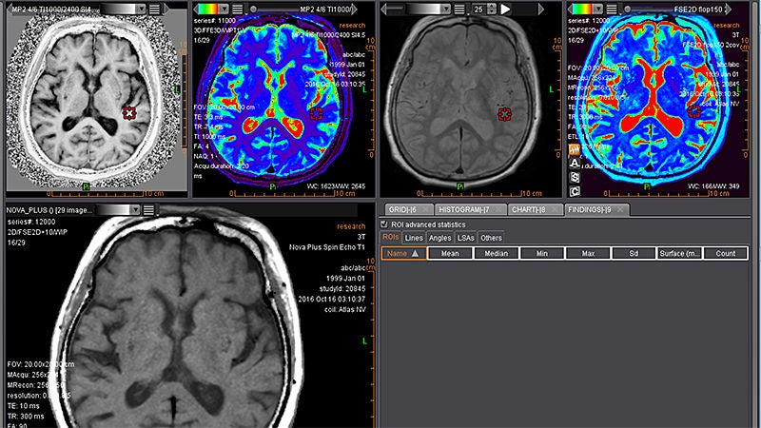Screen dimensions: 761x428
Task: Select the sagittal 'S' orientation icon
Action: (x=575, y=177)
